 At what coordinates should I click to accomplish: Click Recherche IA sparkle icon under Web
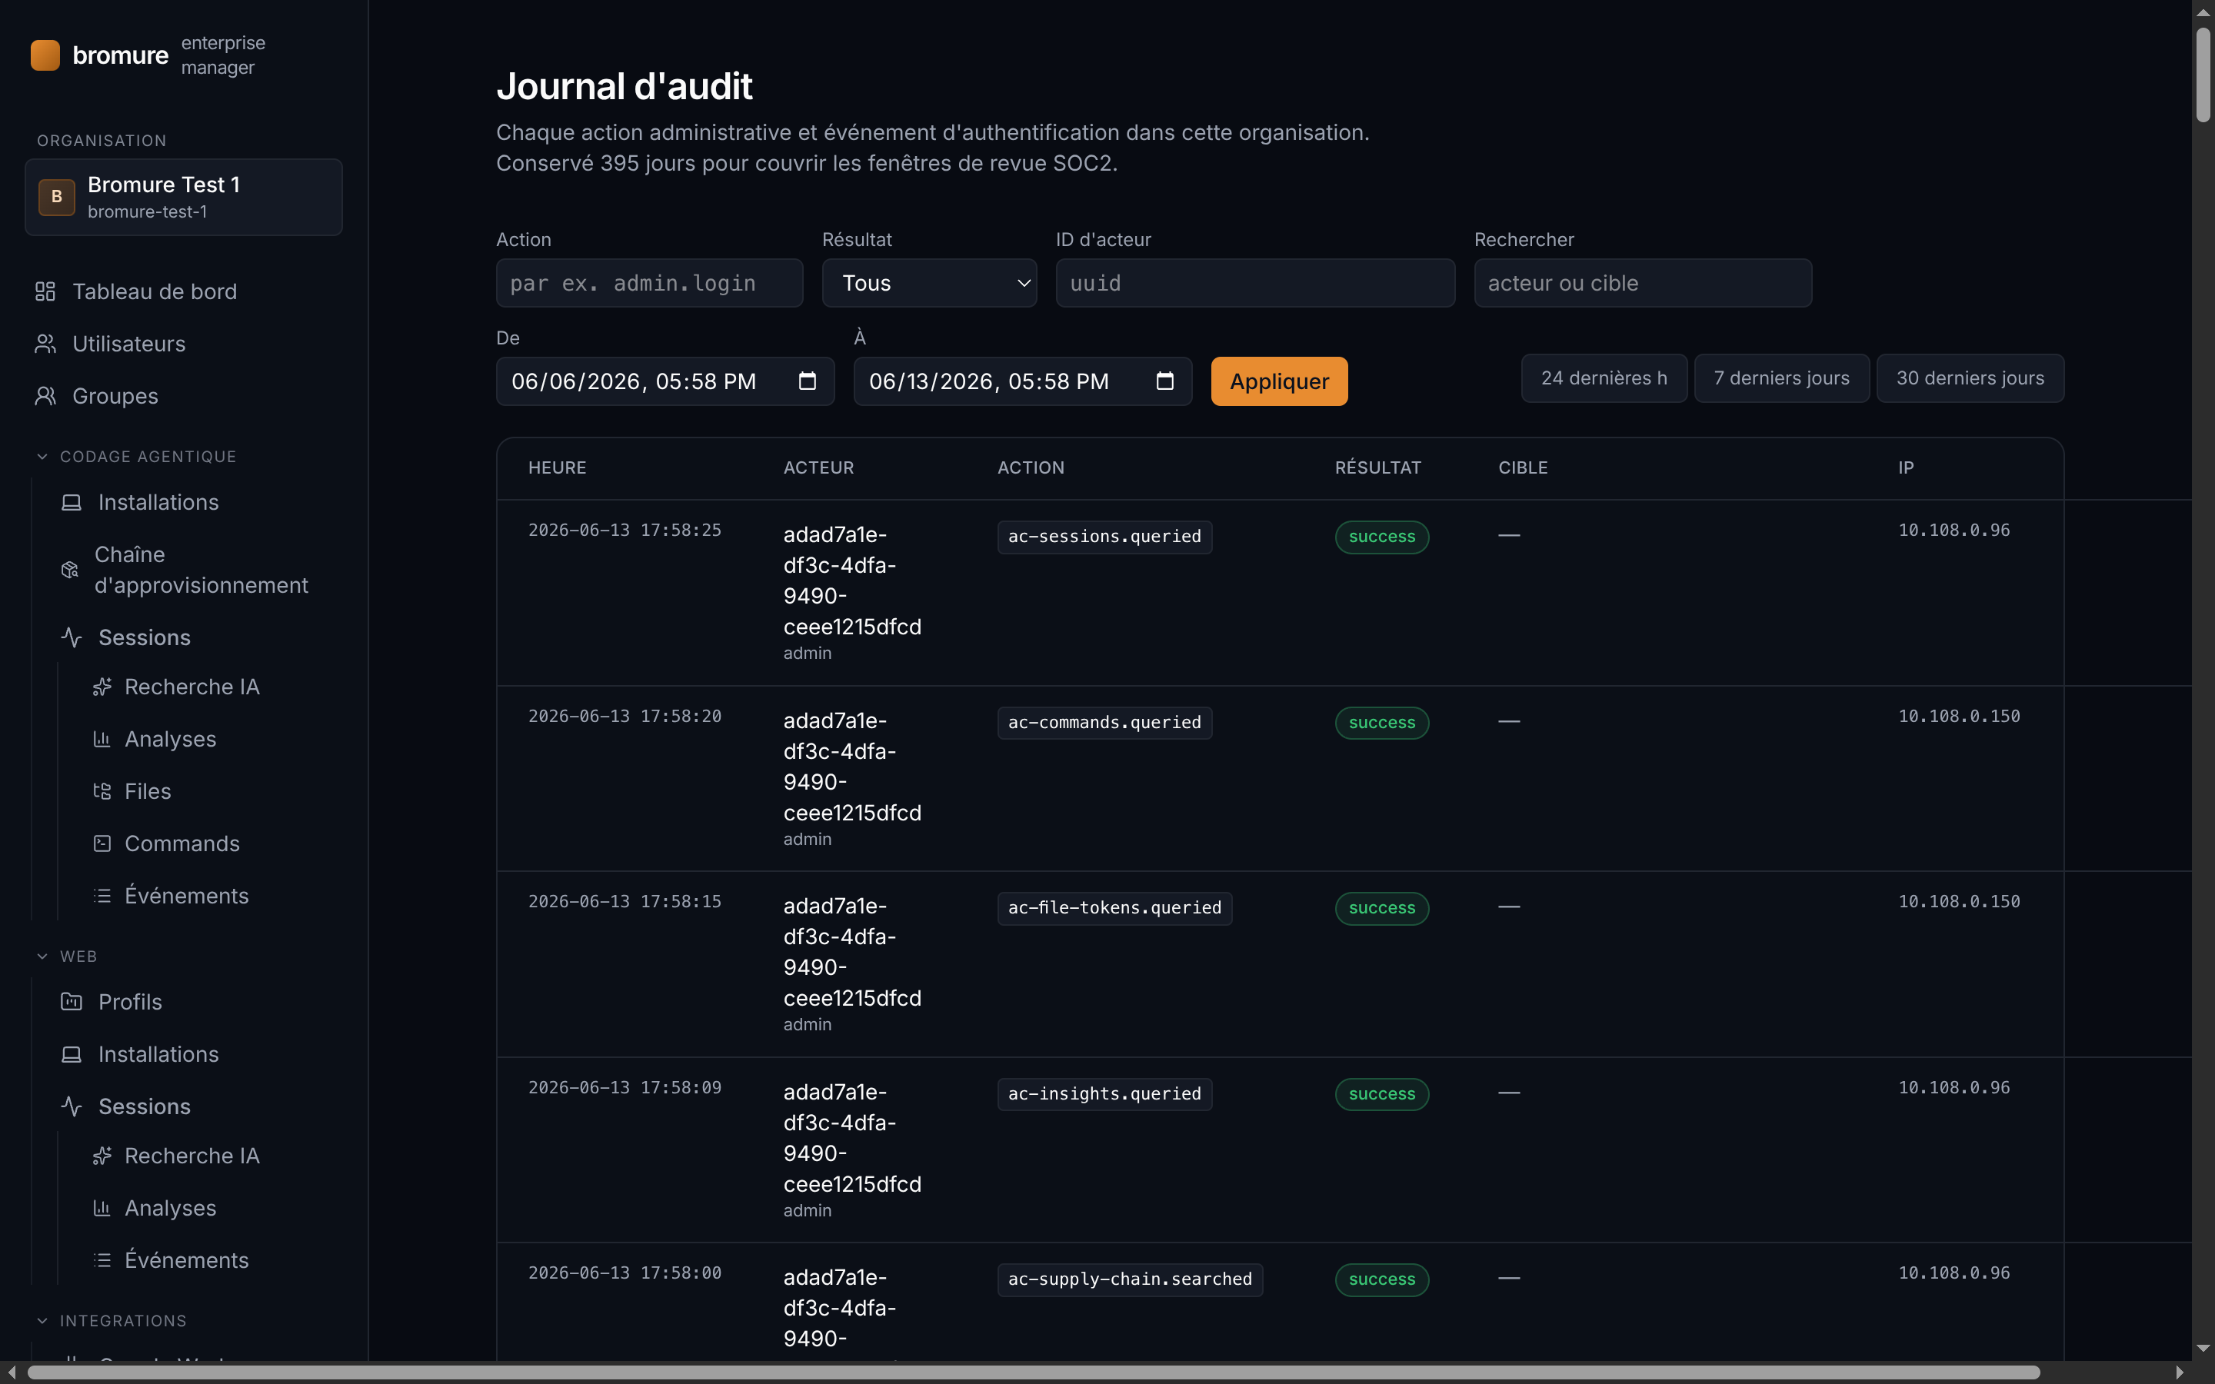pos(102,1155)
